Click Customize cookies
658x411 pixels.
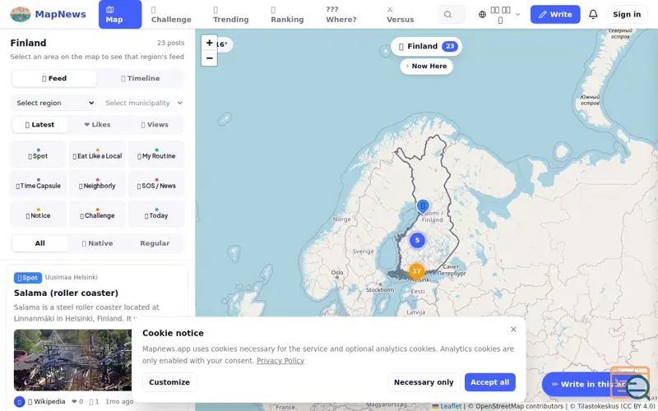(x=169, y=382)
